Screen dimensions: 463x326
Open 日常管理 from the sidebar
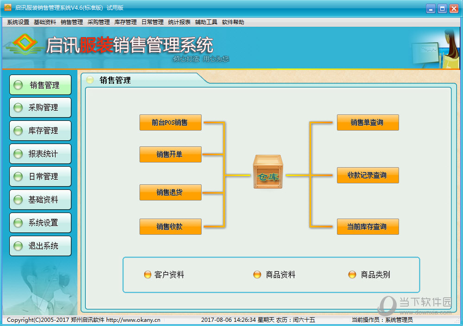(40, 176)
